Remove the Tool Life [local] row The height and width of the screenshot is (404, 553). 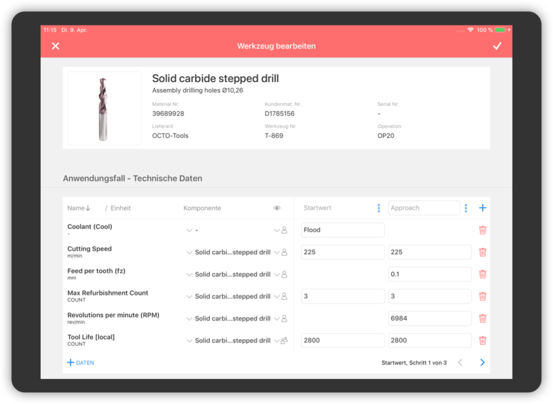[x=482, y=341]
